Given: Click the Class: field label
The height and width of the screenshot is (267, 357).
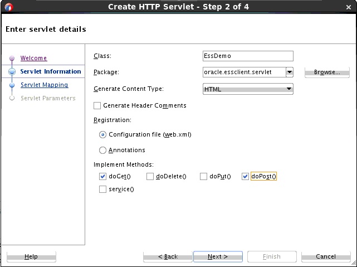Looking at the screenshot, I should [102, 56].
